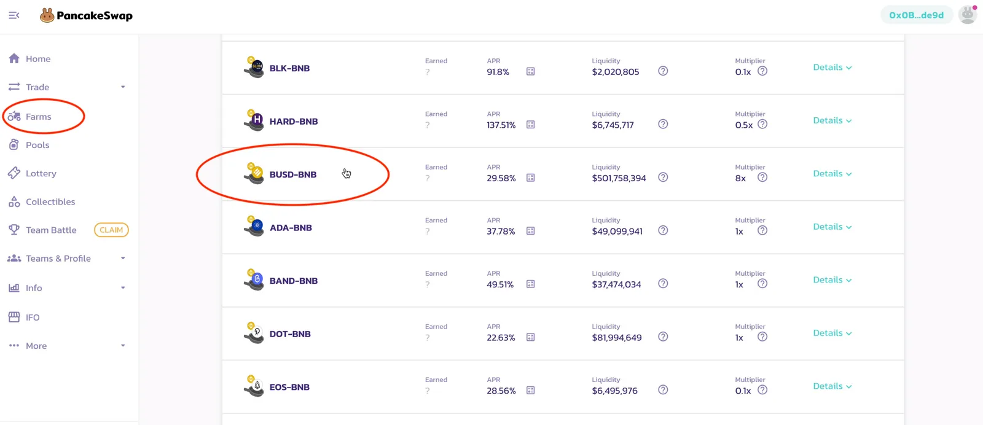The height and width of the screenshot is (425, 983).
Task: Click the ADA-BNB token pair icon
Action: (x=254, y=227)
